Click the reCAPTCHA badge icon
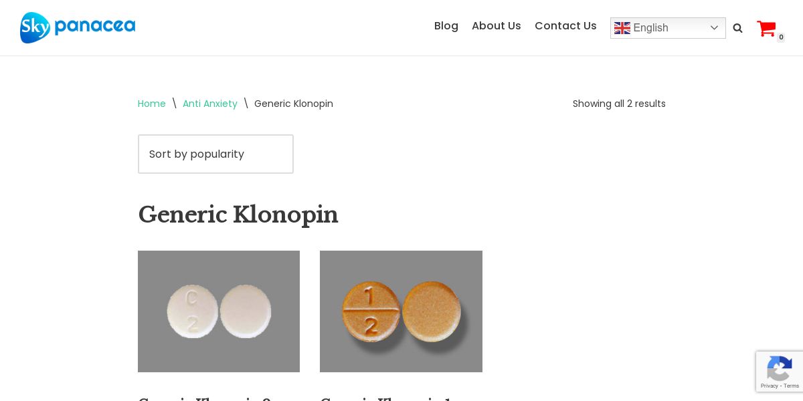Screen dimensions: 803x401 [780, 368]
